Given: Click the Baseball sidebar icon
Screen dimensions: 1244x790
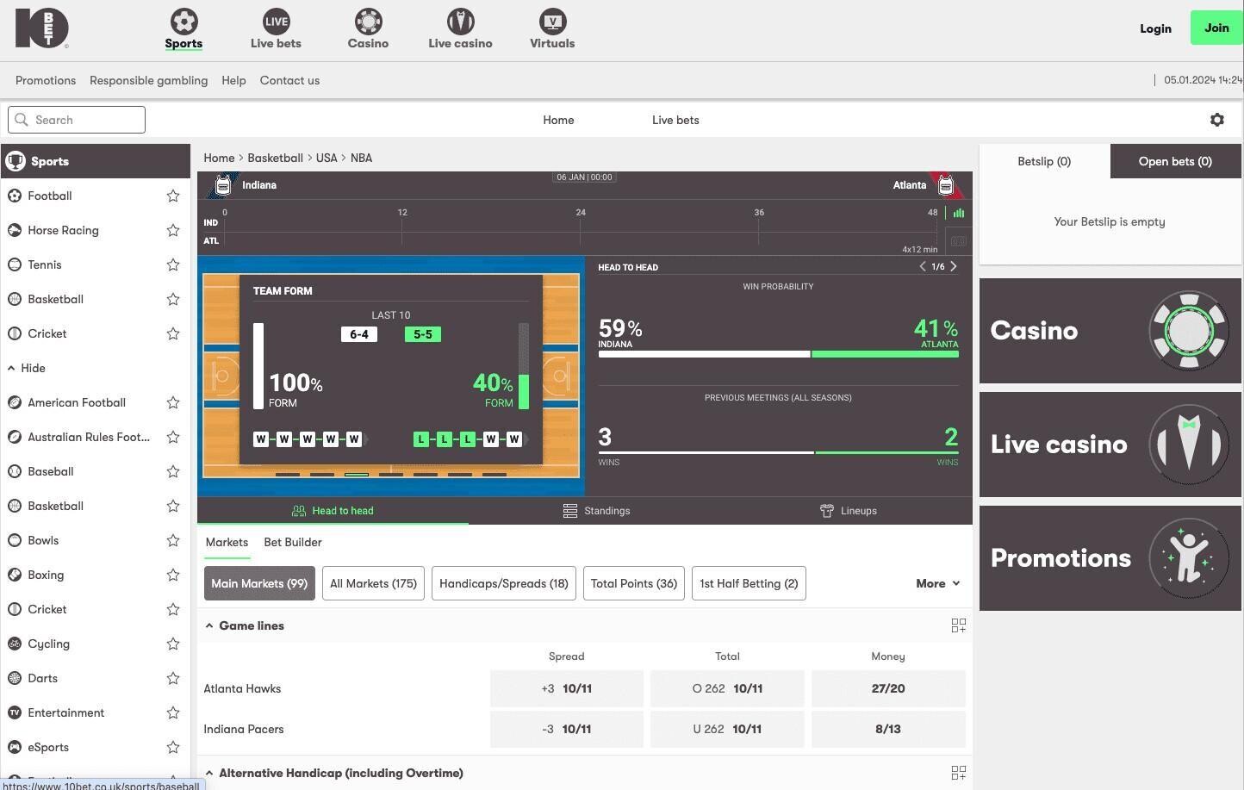Looking at the screenshot, I should [x=15, y=471].
